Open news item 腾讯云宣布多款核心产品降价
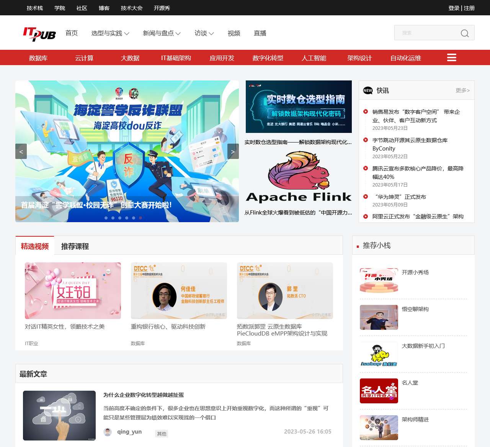The width and height of the screenshot is (490, 447). click(418, 173)
